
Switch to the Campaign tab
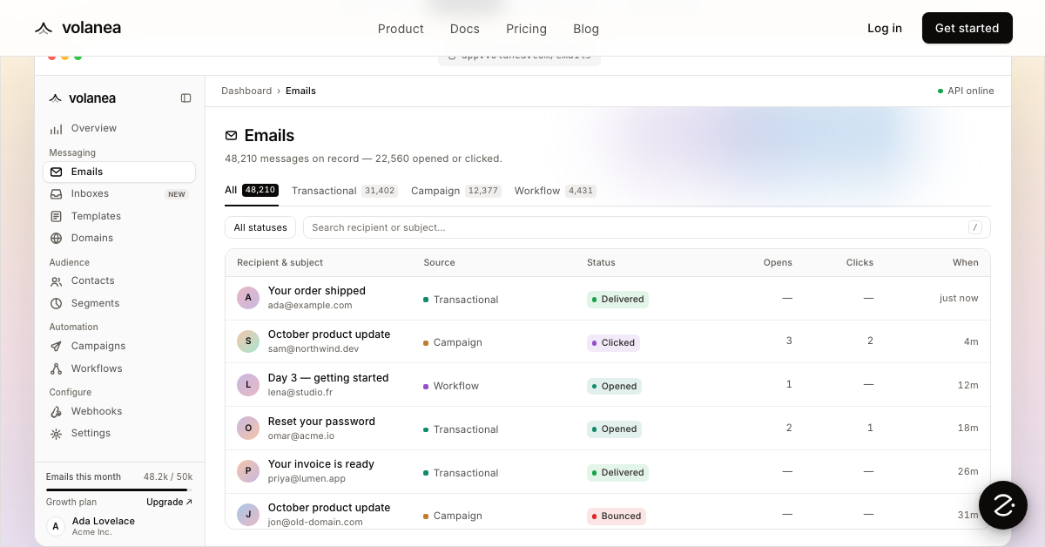tap(456, 191)
